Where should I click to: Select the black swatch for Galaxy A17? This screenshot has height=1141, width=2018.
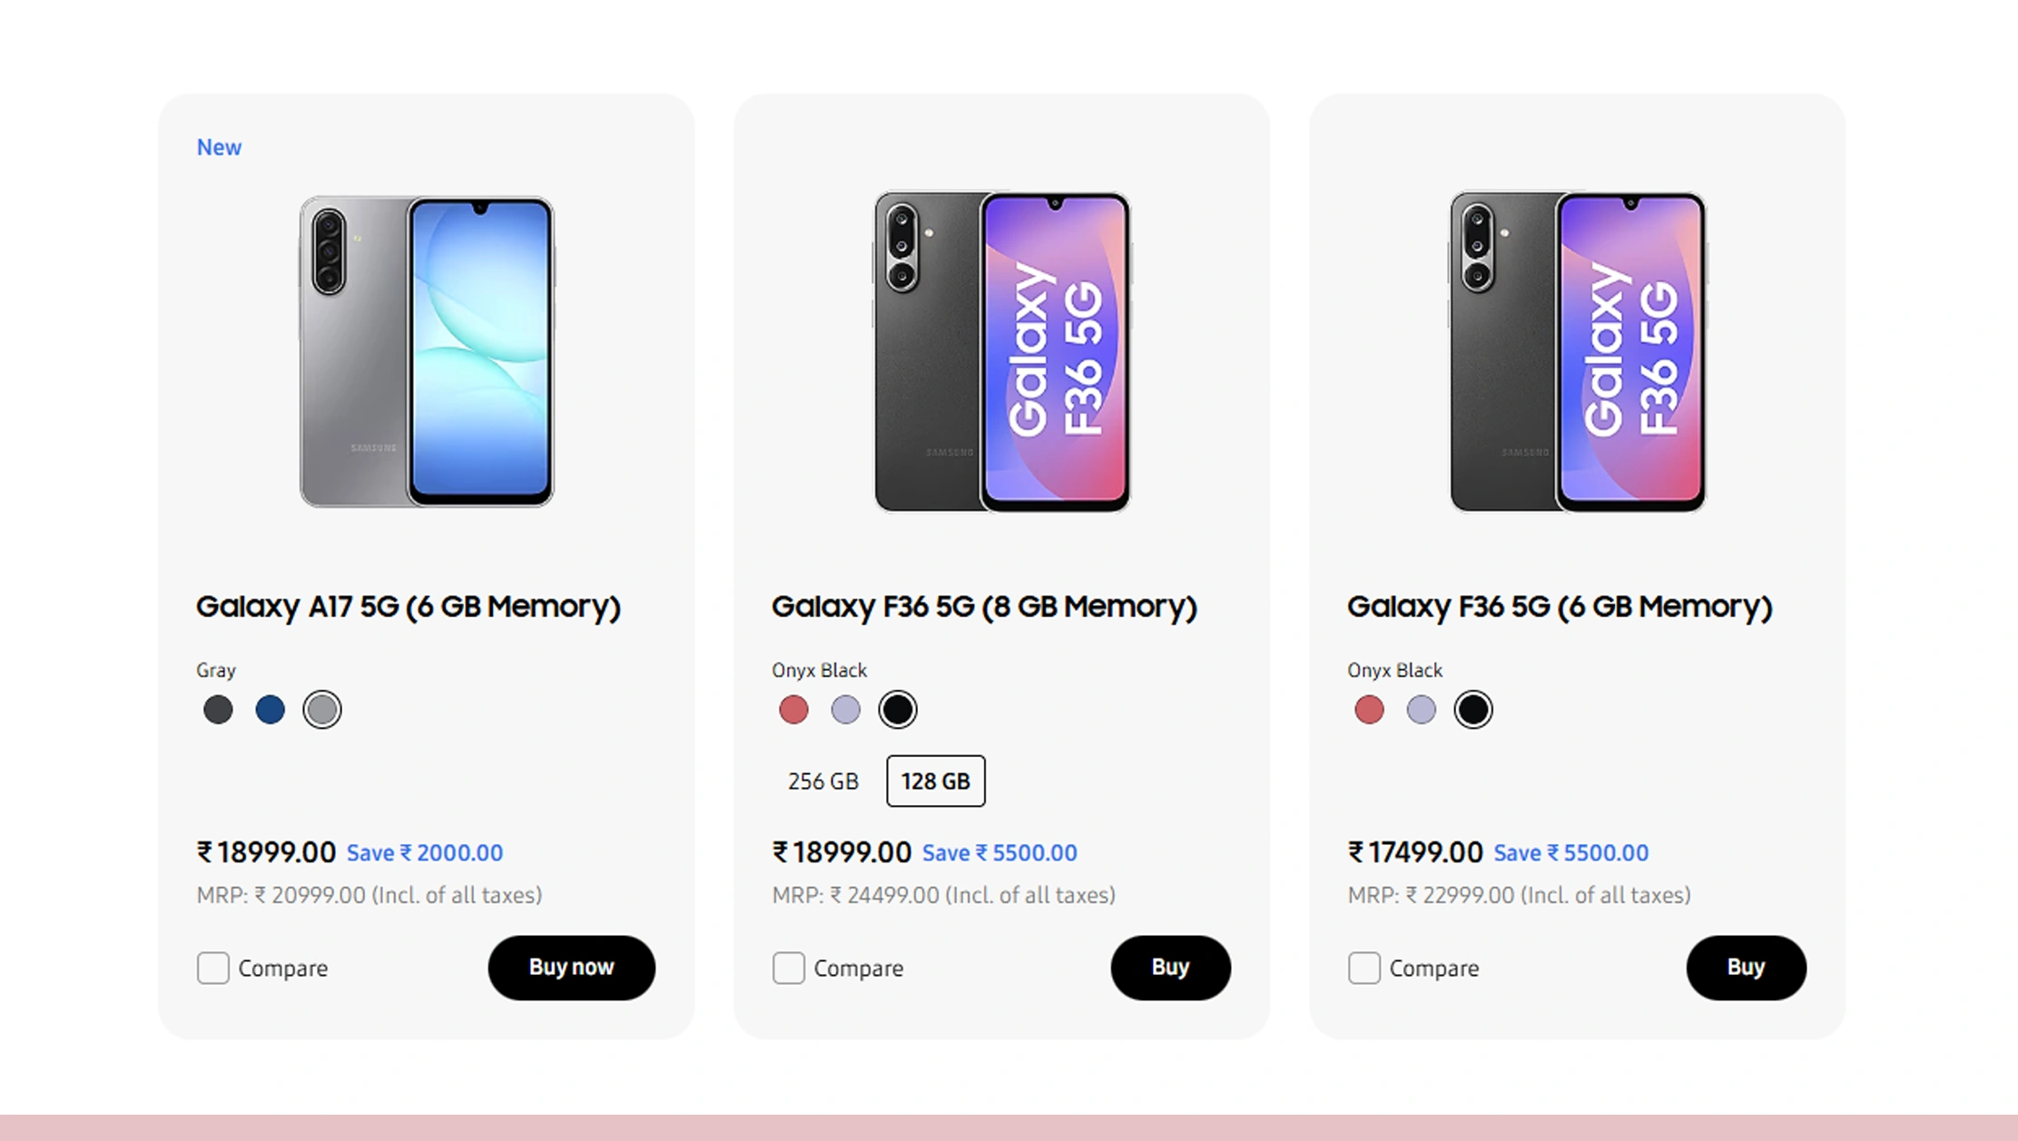(x=218, y=709)
